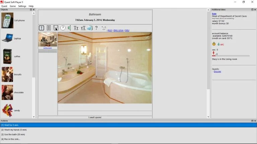Open the Help menu

pos(31,6)
